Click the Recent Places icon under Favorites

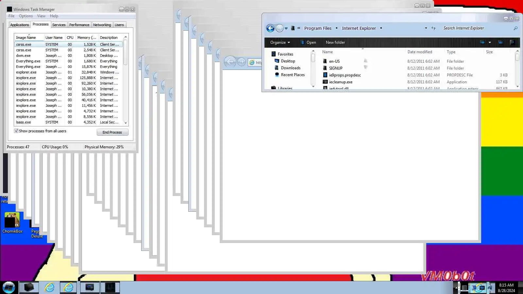pos(277,74)
